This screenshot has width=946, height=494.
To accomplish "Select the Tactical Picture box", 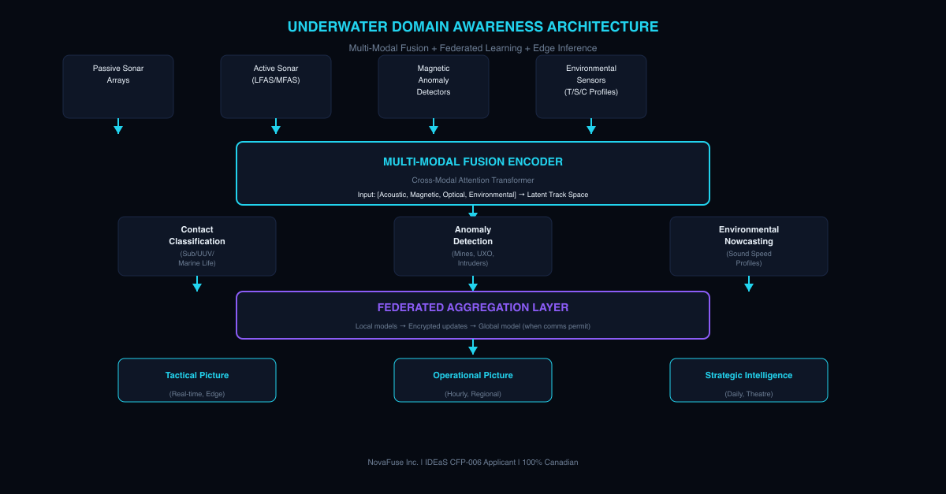I will click(197, 380).
